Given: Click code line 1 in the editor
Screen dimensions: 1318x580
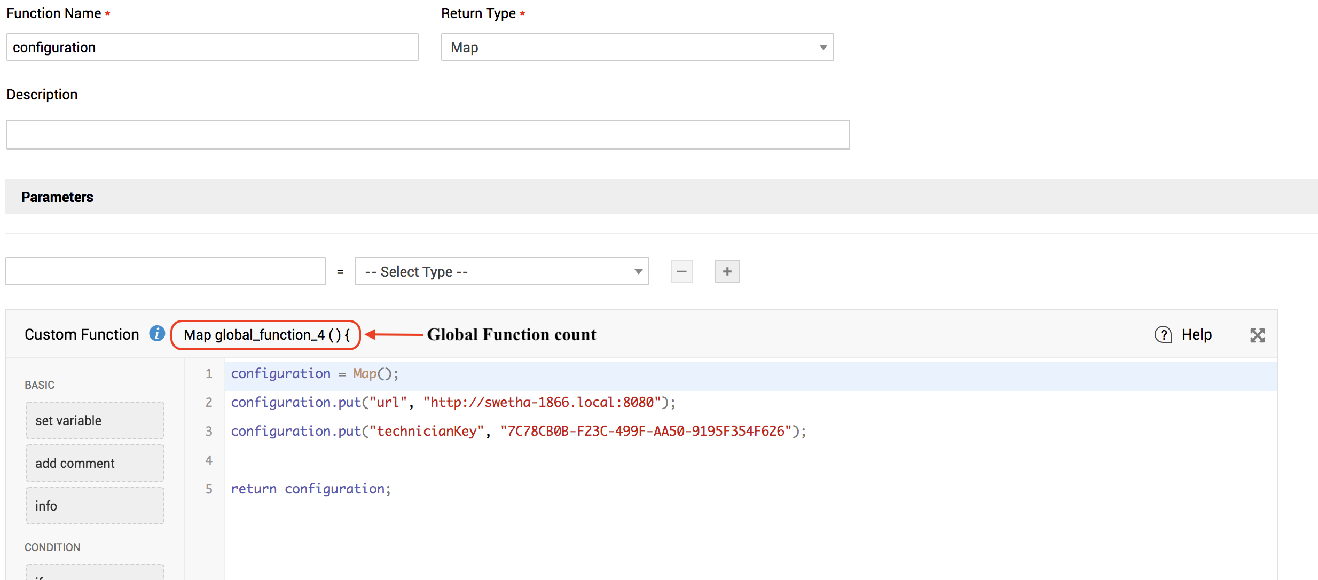Looking at the screenshot, I should coord(315,374).
